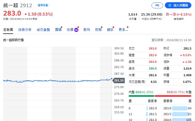Switch to the 估價 tab

click(70, 30)
